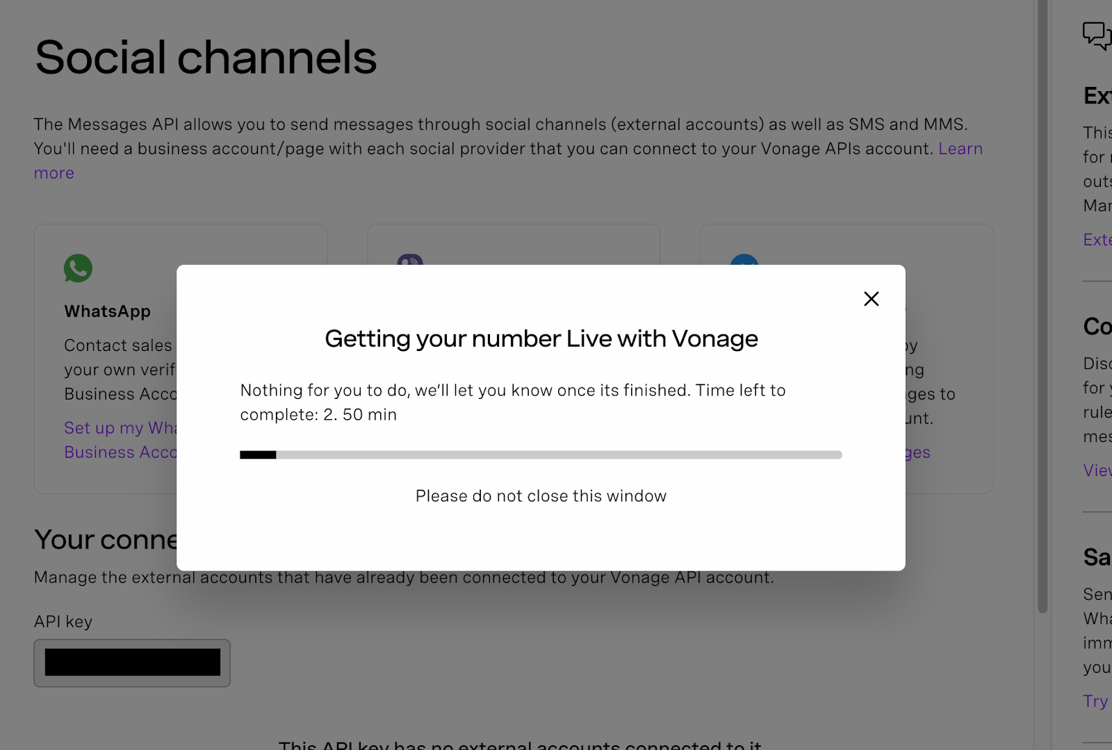Click the Viber icon behind the dialog

(x=410, y=259)
